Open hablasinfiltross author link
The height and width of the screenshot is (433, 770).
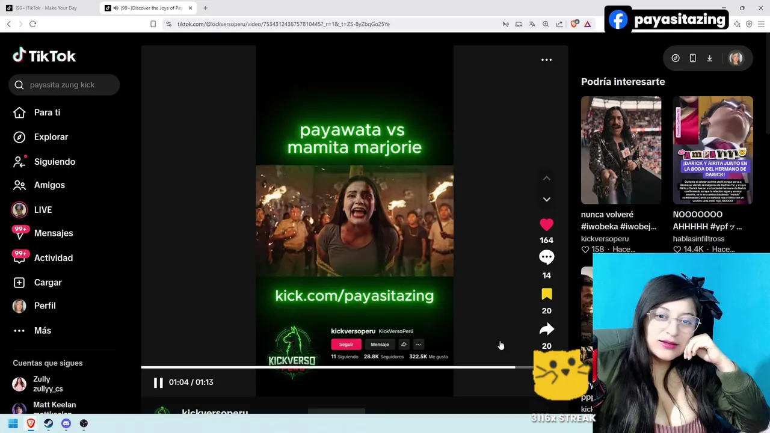698,239
